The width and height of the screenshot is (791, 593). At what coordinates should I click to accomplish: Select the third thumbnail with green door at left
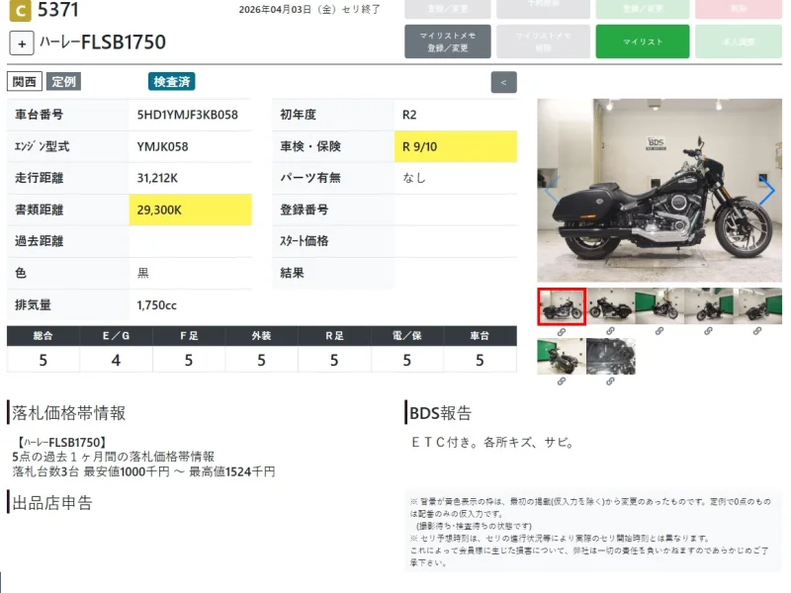coord(659,306)
